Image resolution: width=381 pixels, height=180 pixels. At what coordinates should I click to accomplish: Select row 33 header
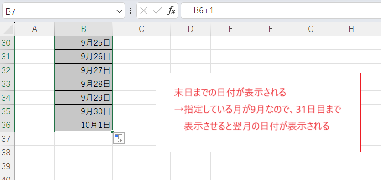point(7,84)
